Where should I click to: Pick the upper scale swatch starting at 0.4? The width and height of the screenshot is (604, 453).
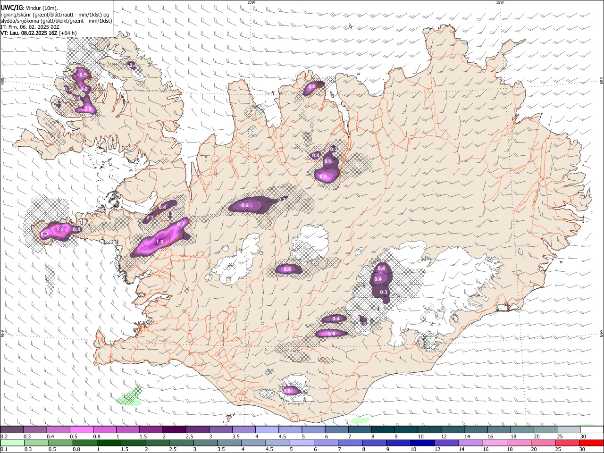pos(58,429)
